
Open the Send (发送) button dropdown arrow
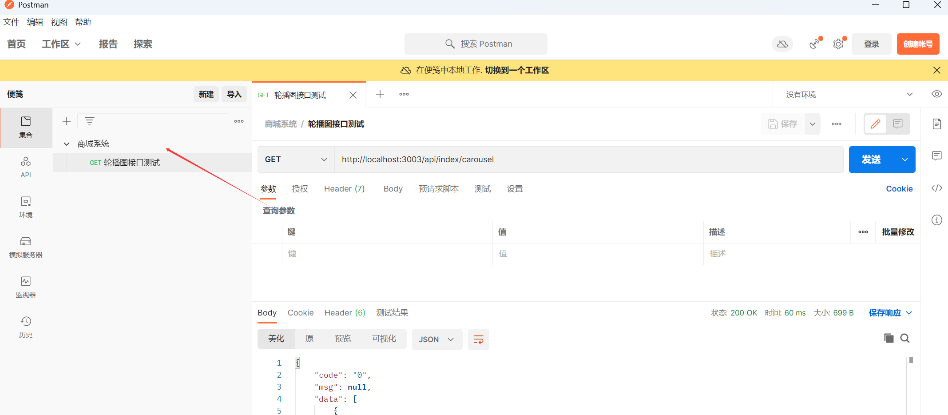coord(905,160)
